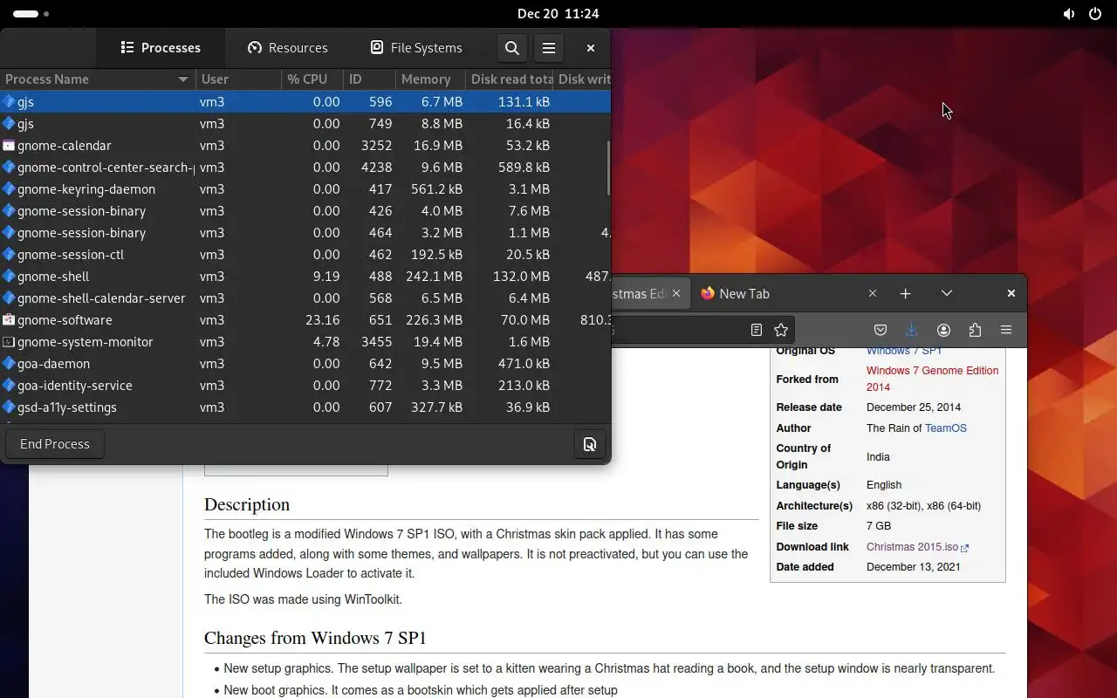The width and height of the screenshot is (1117, 698).
Task: Save page to Pocket icon
Action: coord(881,330)
